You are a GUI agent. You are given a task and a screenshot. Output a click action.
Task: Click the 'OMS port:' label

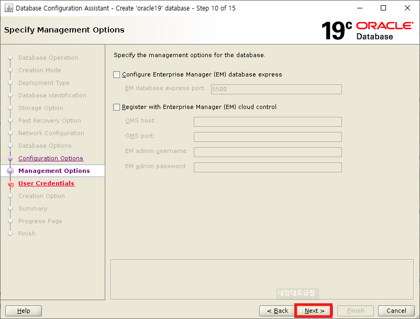(139, 136)
